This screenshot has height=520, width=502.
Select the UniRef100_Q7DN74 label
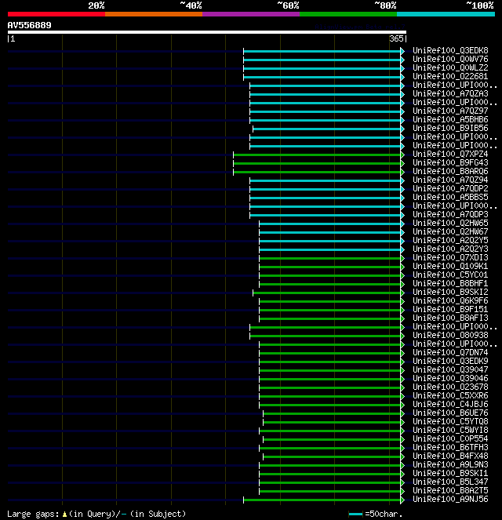[450, 352]
